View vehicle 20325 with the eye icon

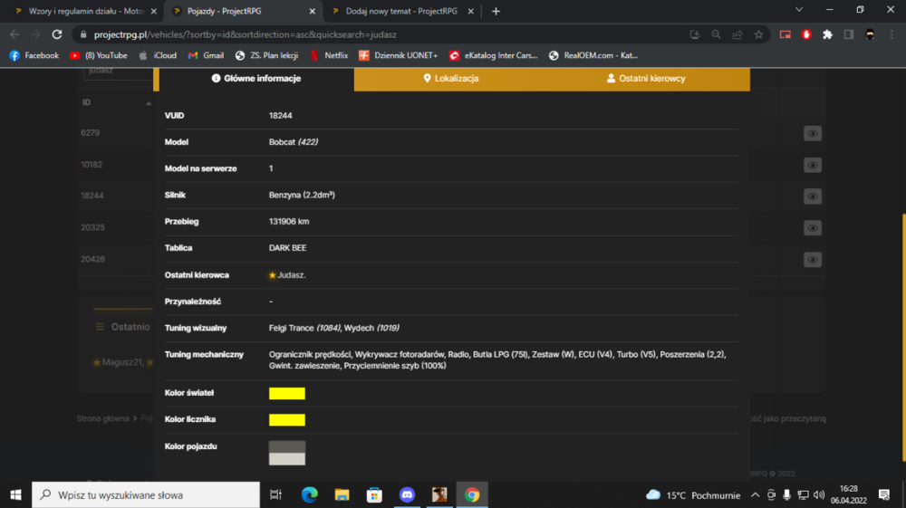point(813,228)
